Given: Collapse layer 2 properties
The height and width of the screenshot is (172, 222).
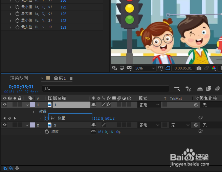Looking at the screenshot, I should coord(27,125).
